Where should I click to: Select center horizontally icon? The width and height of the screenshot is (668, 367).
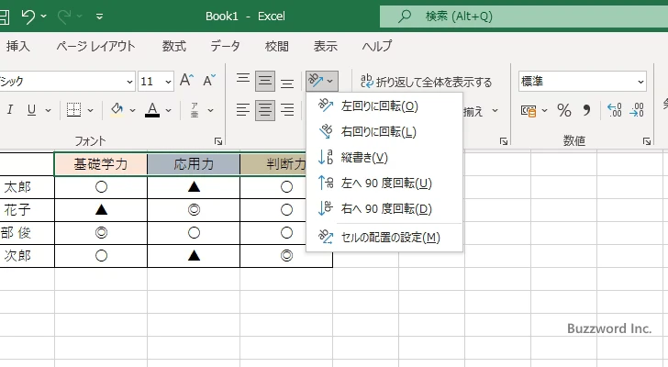point(265,110)
